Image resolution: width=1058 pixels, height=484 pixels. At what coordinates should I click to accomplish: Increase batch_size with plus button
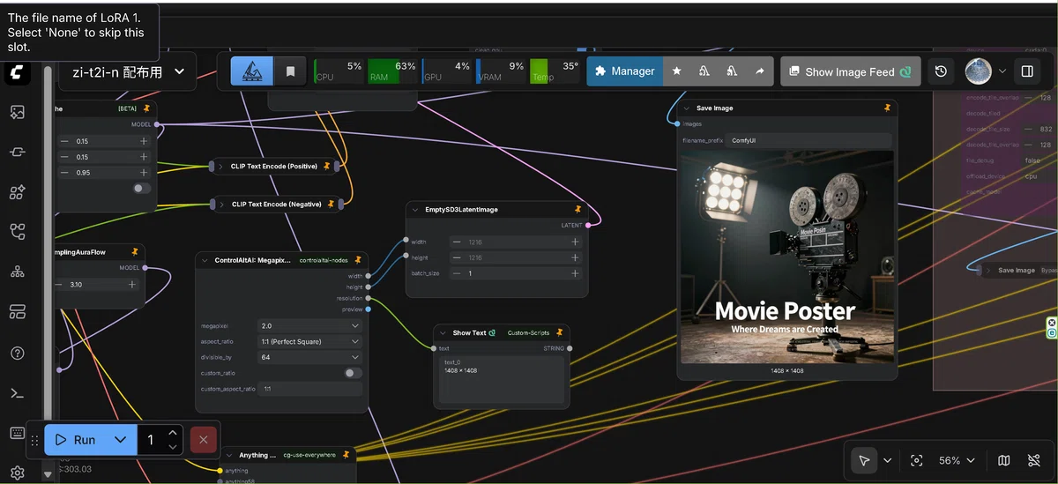576,273
